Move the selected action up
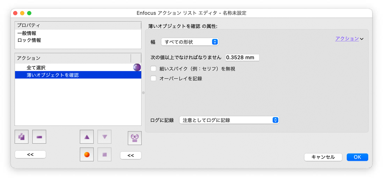Image resolution: width=383 pixels, height=180 pixels. tap(87, 137)
